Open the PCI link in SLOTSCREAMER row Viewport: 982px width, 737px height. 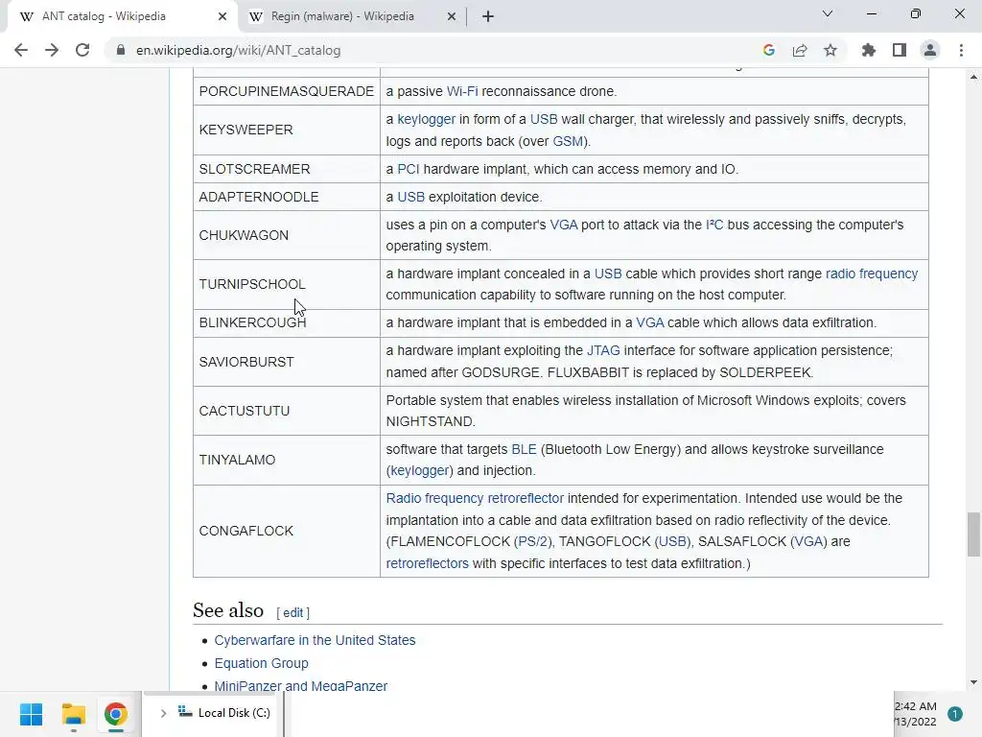point(409,169)
